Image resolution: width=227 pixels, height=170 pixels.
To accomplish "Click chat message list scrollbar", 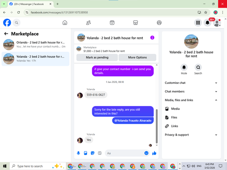I will click(x=157, y=126).
